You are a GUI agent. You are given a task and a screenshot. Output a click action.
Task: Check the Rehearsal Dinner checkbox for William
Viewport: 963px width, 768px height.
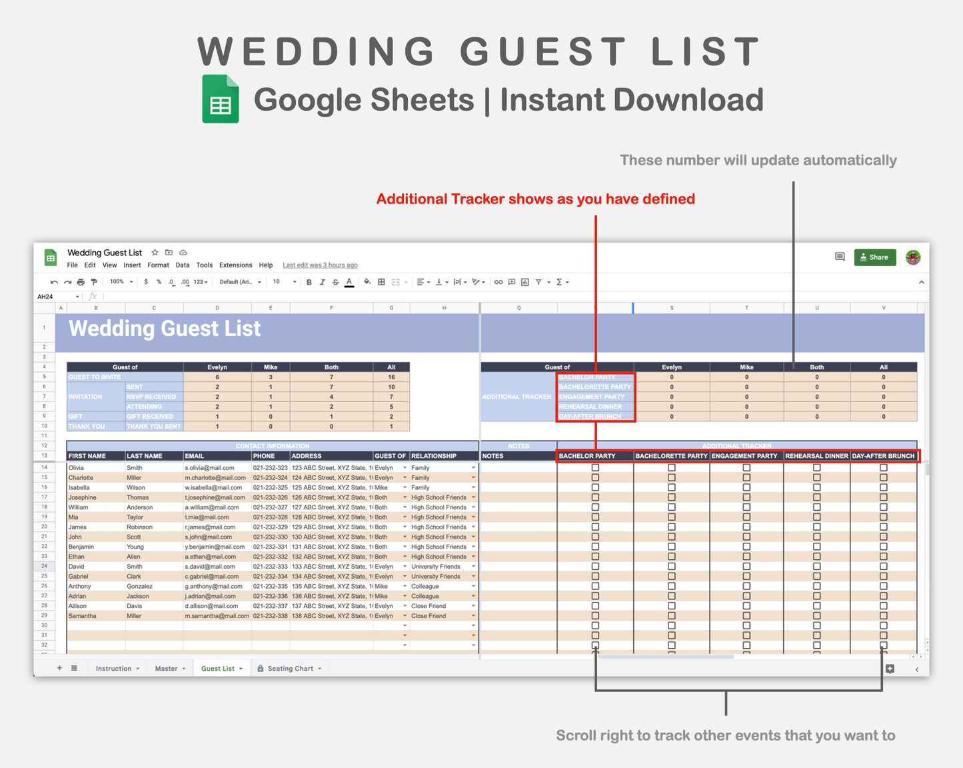(816, 507)
